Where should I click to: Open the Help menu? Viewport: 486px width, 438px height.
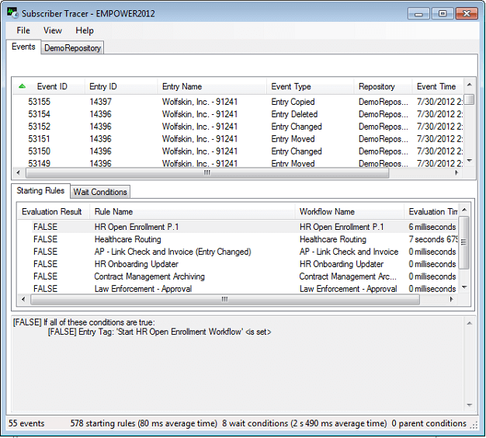pos(85,30)
